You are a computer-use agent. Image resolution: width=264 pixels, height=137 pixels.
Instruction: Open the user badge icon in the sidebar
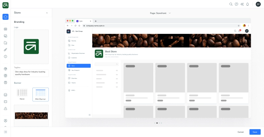[5, 121]
